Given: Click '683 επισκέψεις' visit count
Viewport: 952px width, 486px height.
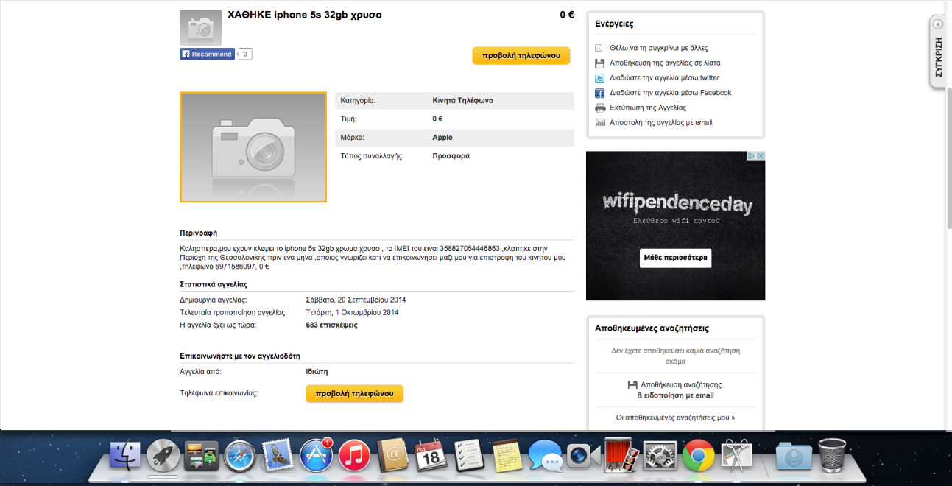Looking at the screenshot, I should (x=332, y=325).
